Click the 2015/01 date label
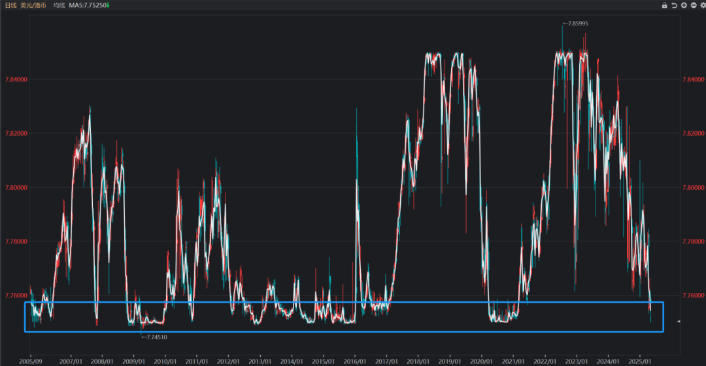Screen dimensions: 706x366 pos(323,361)
